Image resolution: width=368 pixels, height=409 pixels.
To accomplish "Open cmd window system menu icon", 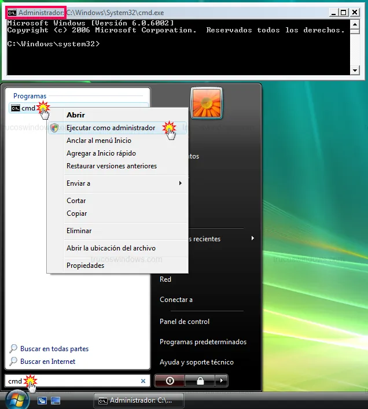I will [x=12, y=12].
